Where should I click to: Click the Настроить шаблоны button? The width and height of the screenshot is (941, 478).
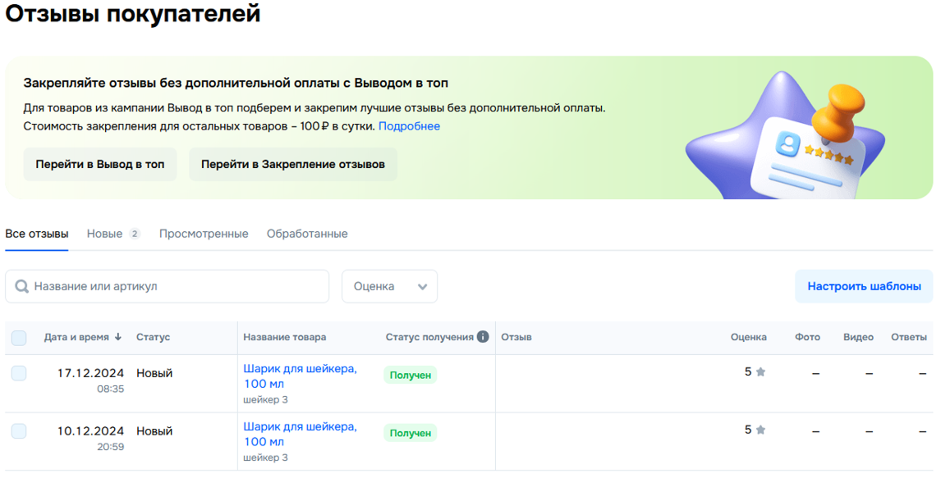[864, 286]
